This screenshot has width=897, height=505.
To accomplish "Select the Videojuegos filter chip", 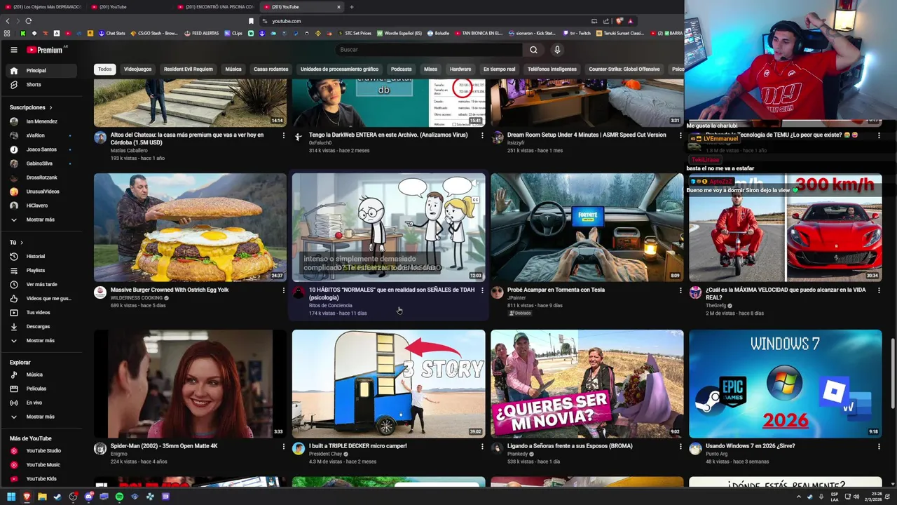I will click(137, 69).
